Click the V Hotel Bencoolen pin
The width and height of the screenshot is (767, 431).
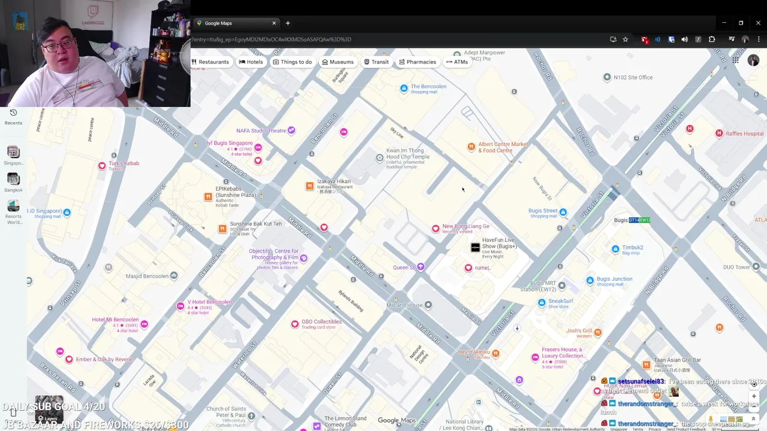[180, 306]
